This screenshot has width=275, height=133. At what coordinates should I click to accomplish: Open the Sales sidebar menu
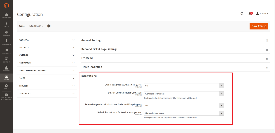(x=6, y=24)
